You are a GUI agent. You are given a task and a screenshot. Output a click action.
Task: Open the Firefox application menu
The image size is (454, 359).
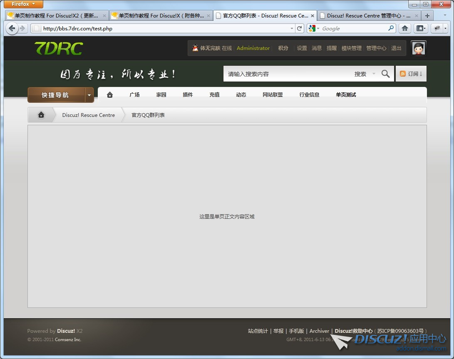click(x=23, y=4)
